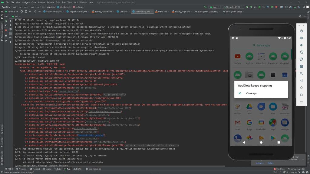Toggle the Terminal tool window
Viewport: 310px width, 174px height.
click(36, 169)
